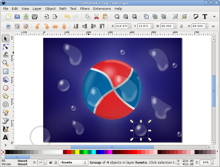Flip selection vertically
This screenshot has width=220, height=167.
pyautogui.click(x=64, y=26)
